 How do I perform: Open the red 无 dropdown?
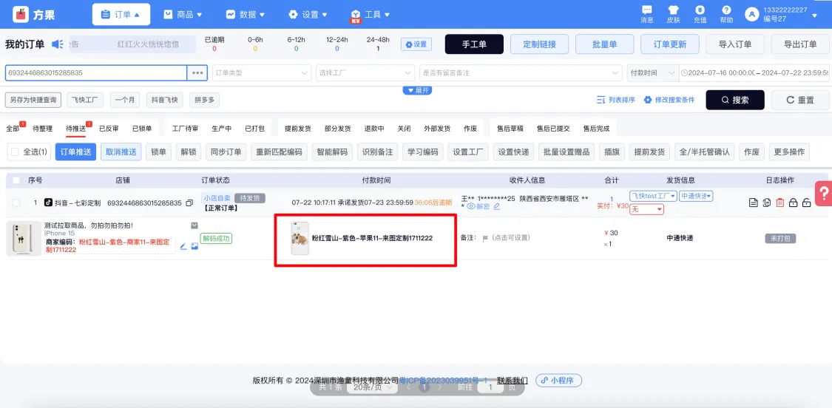point(647,210)
